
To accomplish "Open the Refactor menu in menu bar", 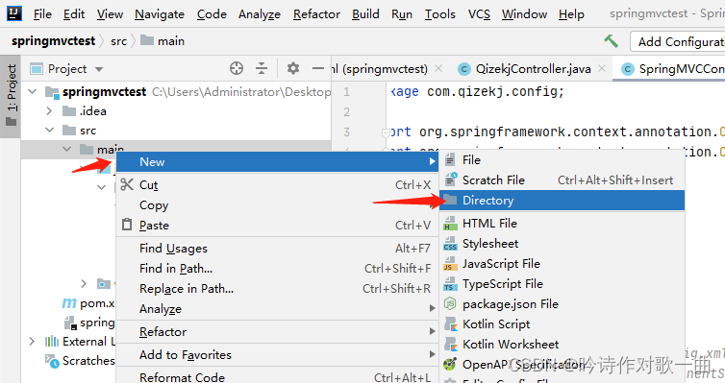I will (316, 14).
